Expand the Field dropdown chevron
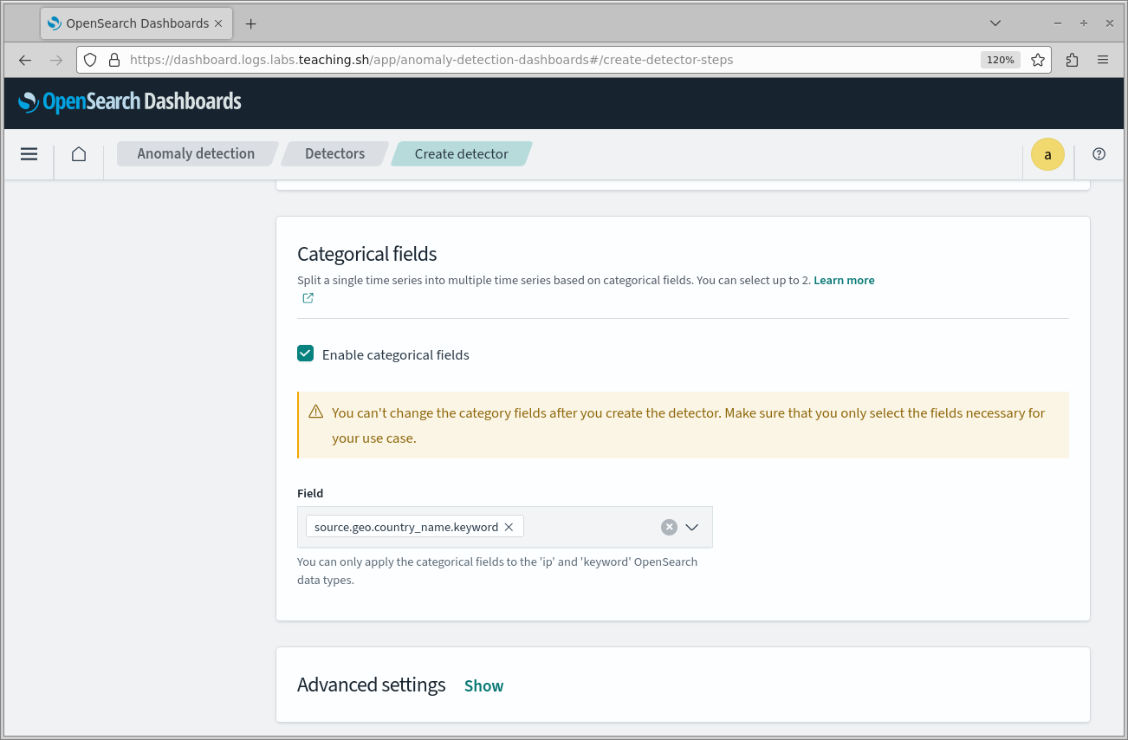This screenshot has width=1128, height=740. 691,527
